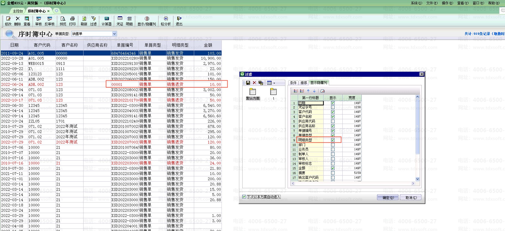Open the 单据类型 dropdown
The width and height of the screenshot is (505, 231).
coord(114,34)
